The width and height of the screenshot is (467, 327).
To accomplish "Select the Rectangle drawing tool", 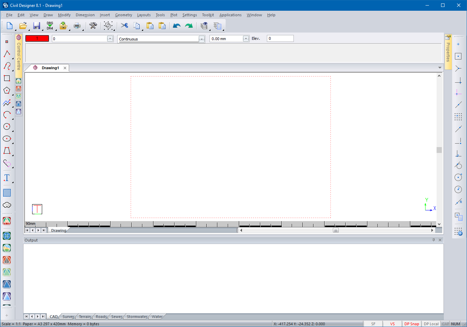I will tap(7, 78).
